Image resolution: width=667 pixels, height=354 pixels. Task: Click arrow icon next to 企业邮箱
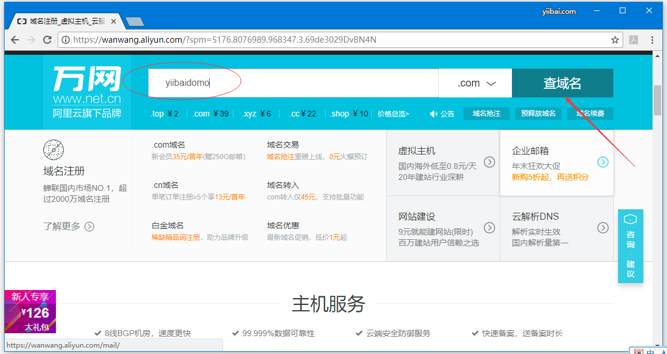[602, 162]
